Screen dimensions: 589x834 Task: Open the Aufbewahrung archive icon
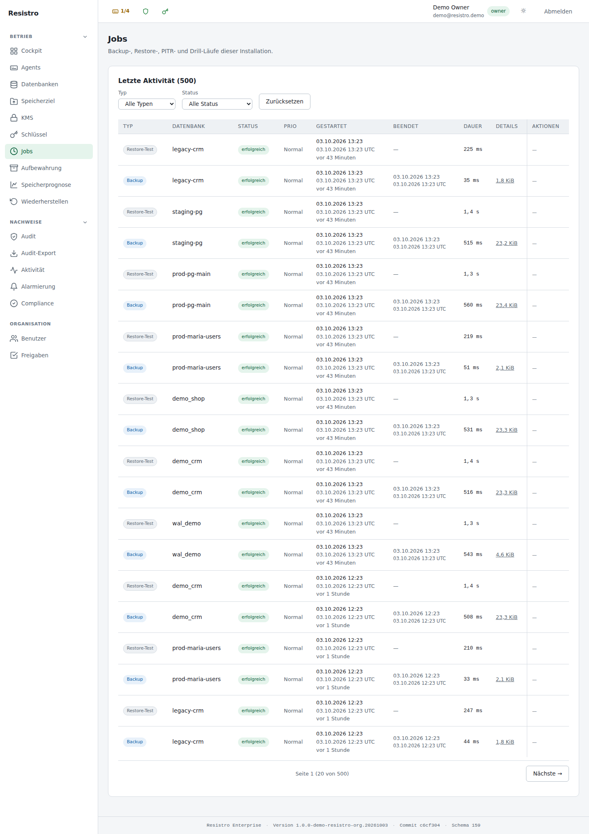click(x=14, y=168)
